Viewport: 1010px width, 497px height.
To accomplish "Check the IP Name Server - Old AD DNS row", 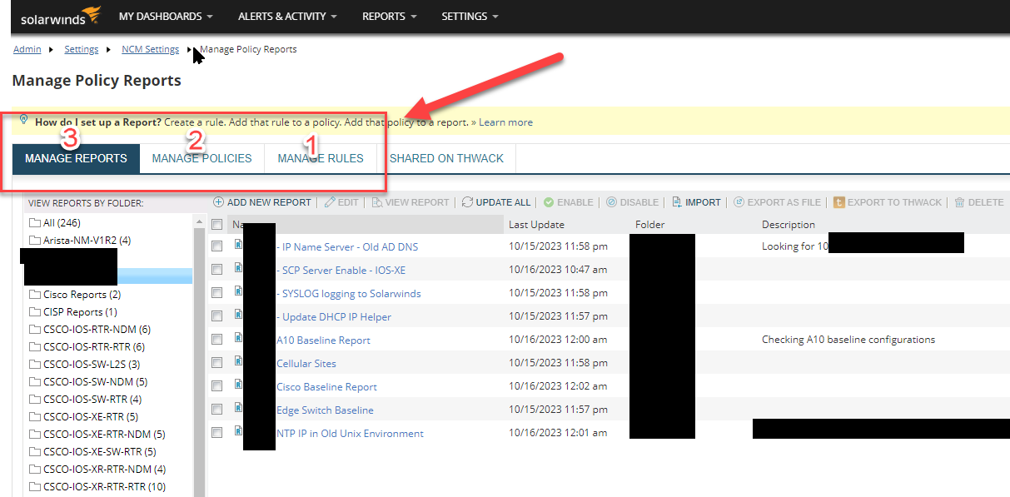I will (217, 246).
